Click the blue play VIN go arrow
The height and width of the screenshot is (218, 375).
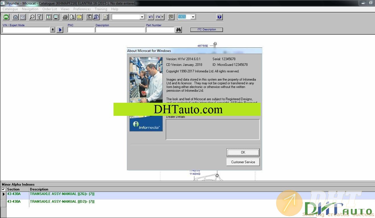[x=60, y=30]
